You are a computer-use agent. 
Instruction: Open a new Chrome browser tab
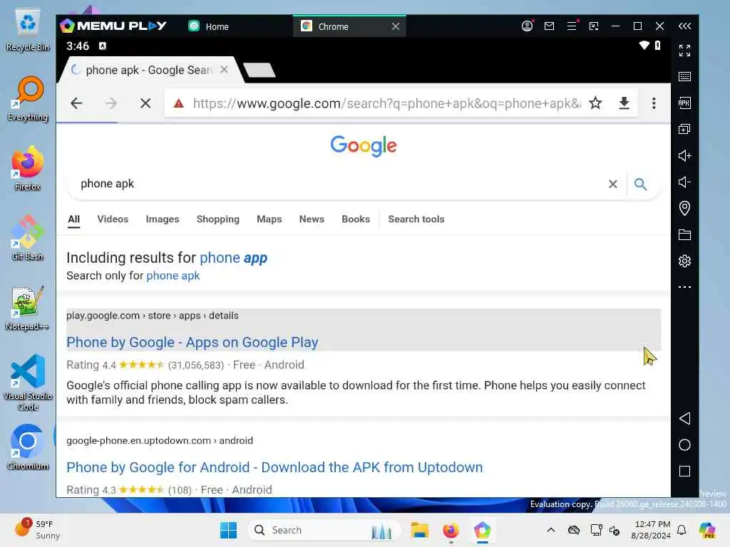(x=259, y=71)
